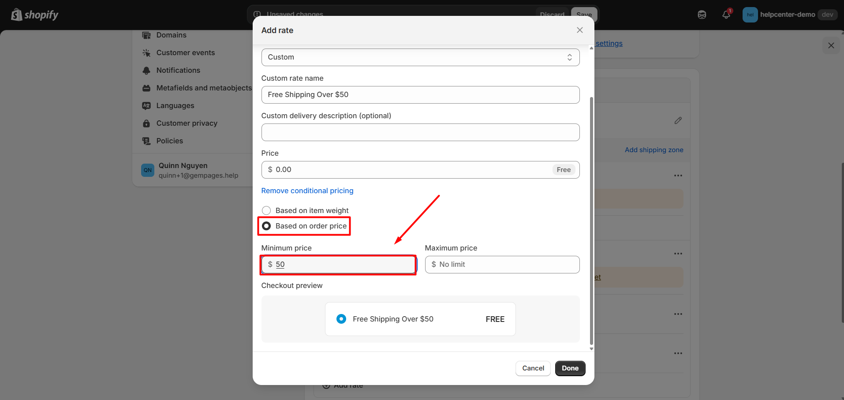
Task: Click the Policies icon in sidebar
Action: [146, 141]
